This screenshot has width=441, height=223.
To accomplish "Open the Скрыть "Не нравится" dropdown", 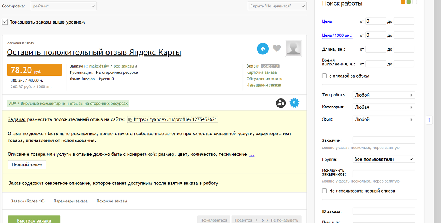I will tap(277, 6).
